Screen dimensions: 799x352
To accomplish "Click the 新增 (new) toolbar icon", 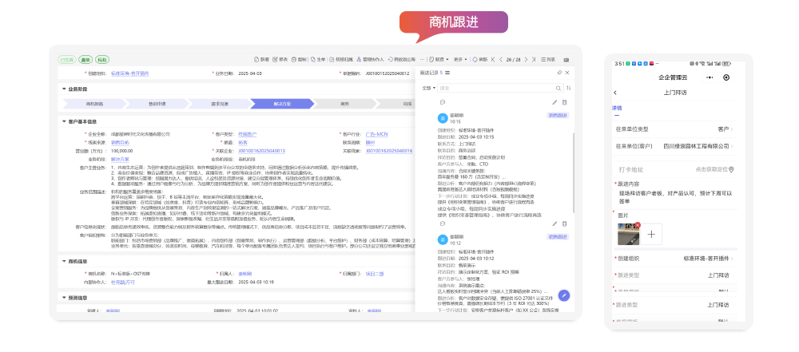I will point(260,59).
